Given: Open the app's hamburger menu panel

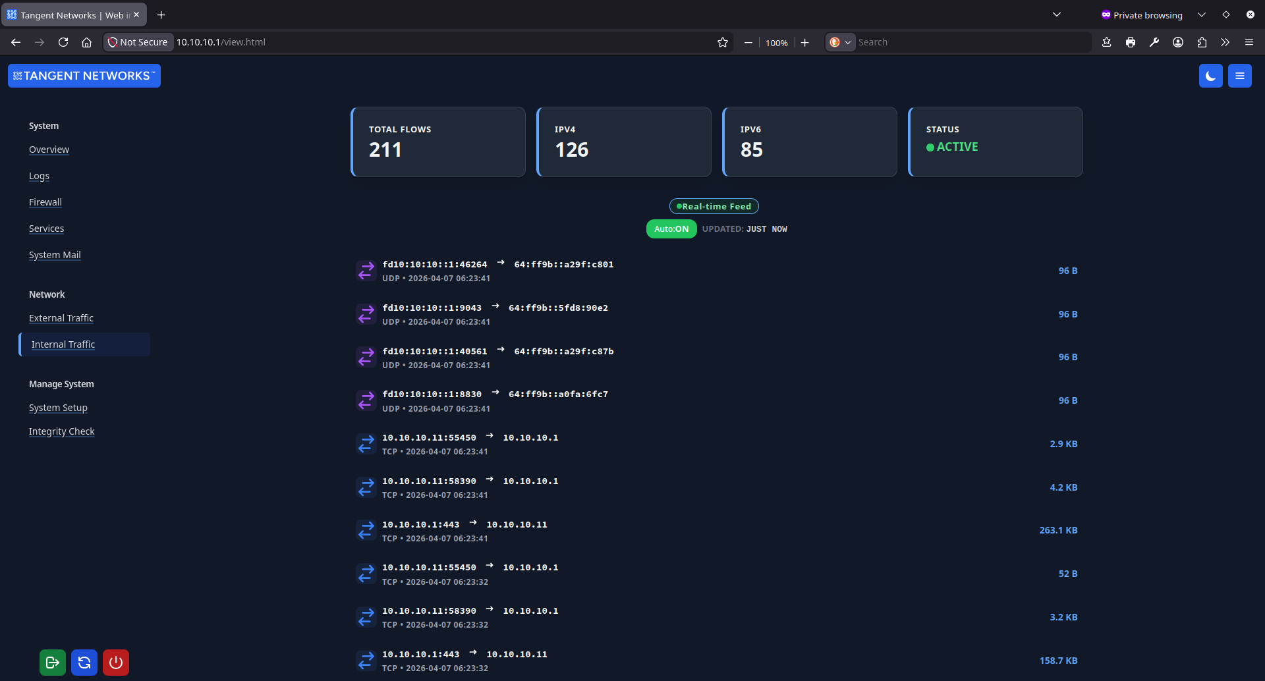Looking at the screenshot, I should [x=1239, y=75].
